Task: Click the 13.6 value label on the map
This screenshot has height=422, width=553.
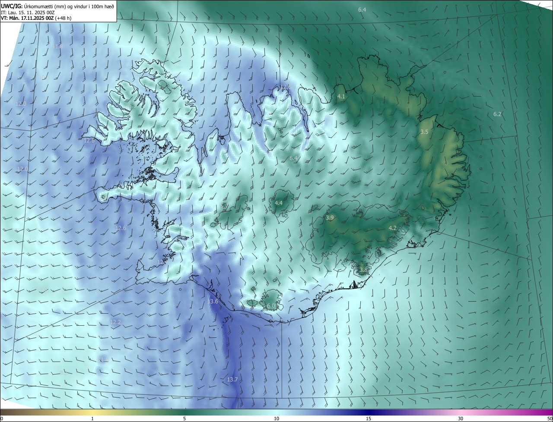Action: coord(213,302)
